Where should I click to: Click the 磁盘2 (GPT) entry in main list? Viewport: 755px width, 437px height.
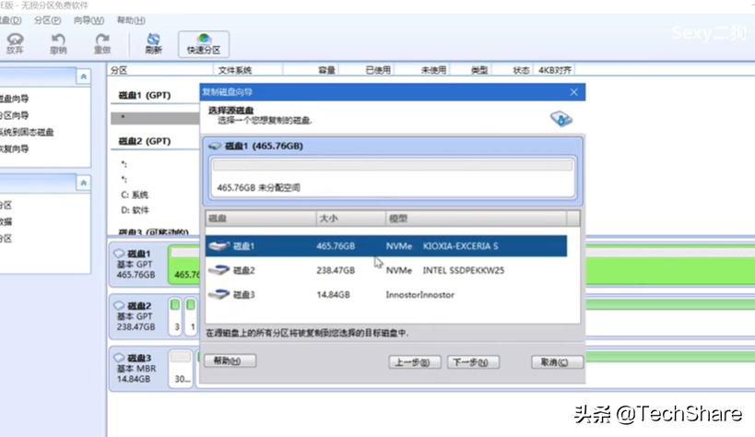[x=145, y=141]
